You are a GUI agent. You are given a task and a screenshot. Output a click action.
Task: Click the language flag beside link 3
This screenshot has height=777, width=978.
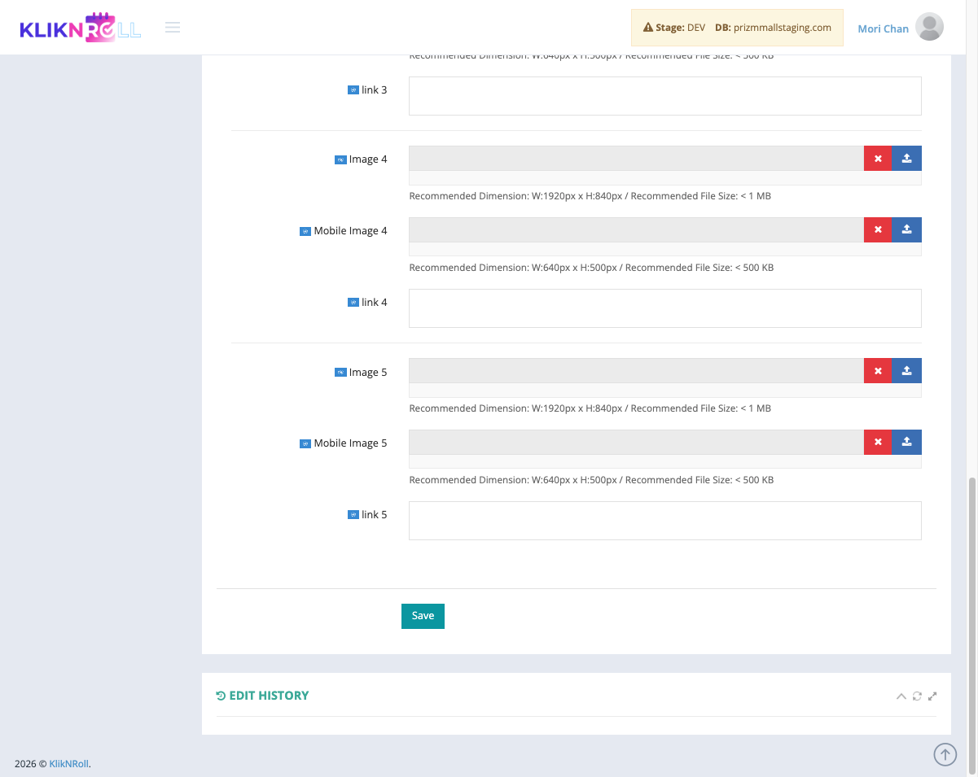[353, 90]
